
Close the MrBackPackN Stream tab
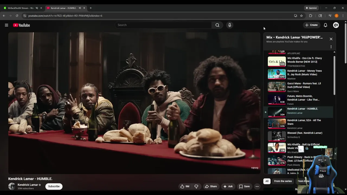(x=41, y=8)
